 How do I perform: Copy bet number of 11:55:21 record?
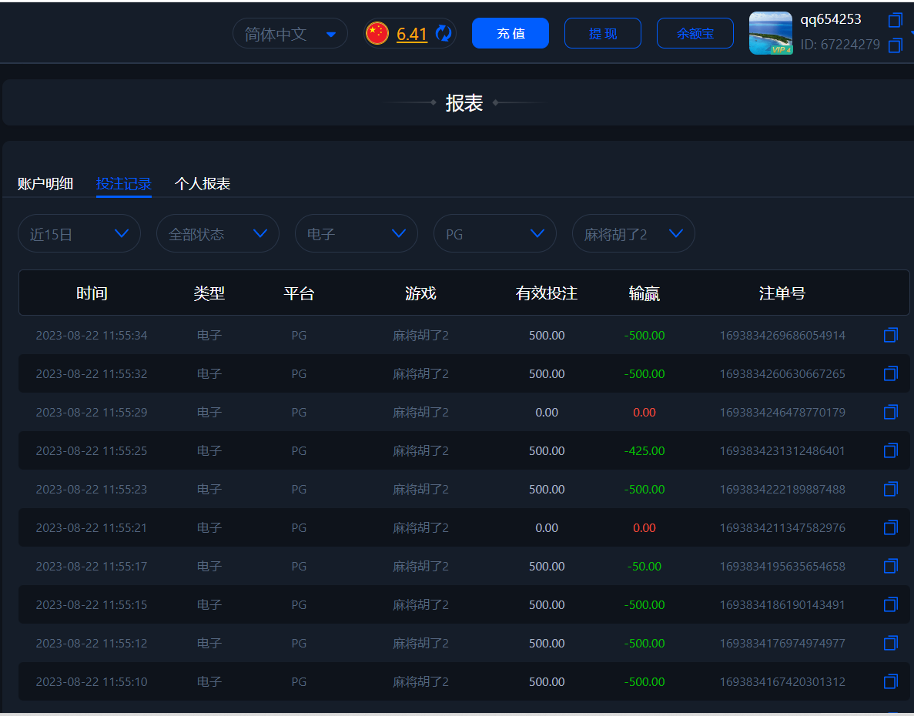pos(891,527)
